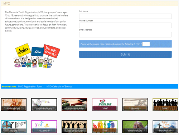Open the Lectors ministry tile
The image size is (179, 135).
tap(135, 105)
